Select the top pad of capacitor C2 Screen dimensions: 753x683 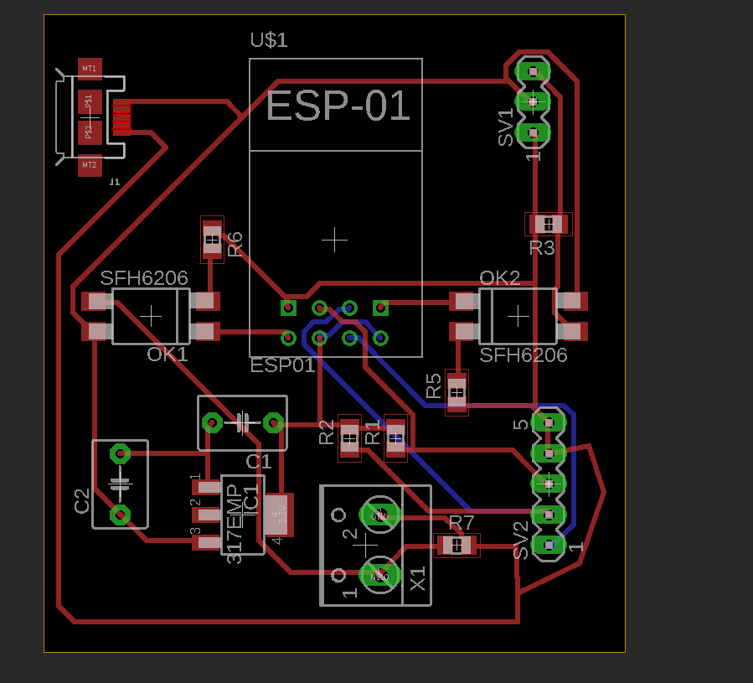(x=121, y=454)
